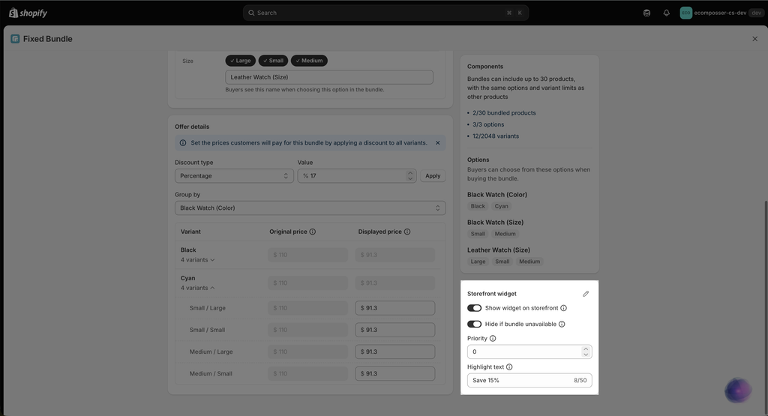Edit Small / Small displayed price

[394, 330]
